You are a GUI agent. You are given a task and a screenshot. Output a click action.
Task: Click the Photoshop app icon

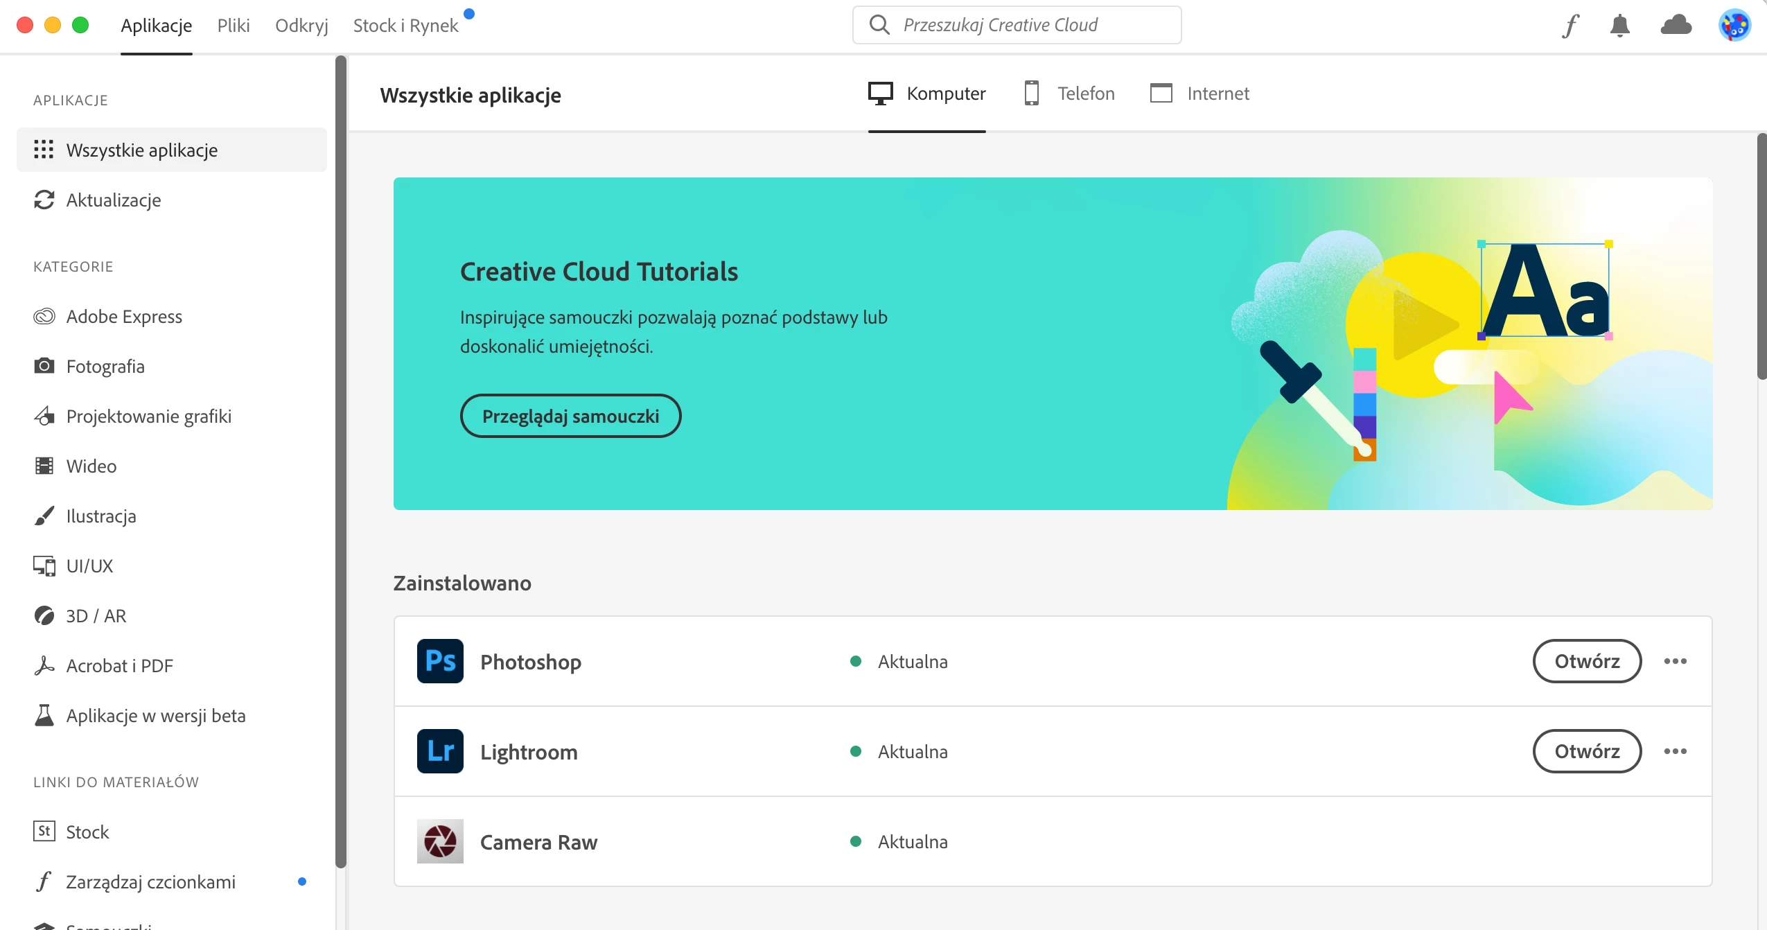(440, 661)
